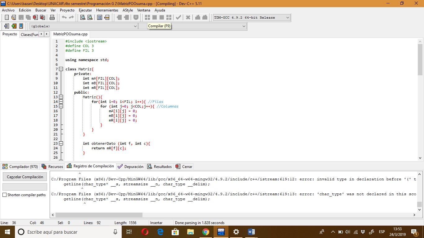Collapse the Matriz() constructor fold at line 13

(61, 97)
